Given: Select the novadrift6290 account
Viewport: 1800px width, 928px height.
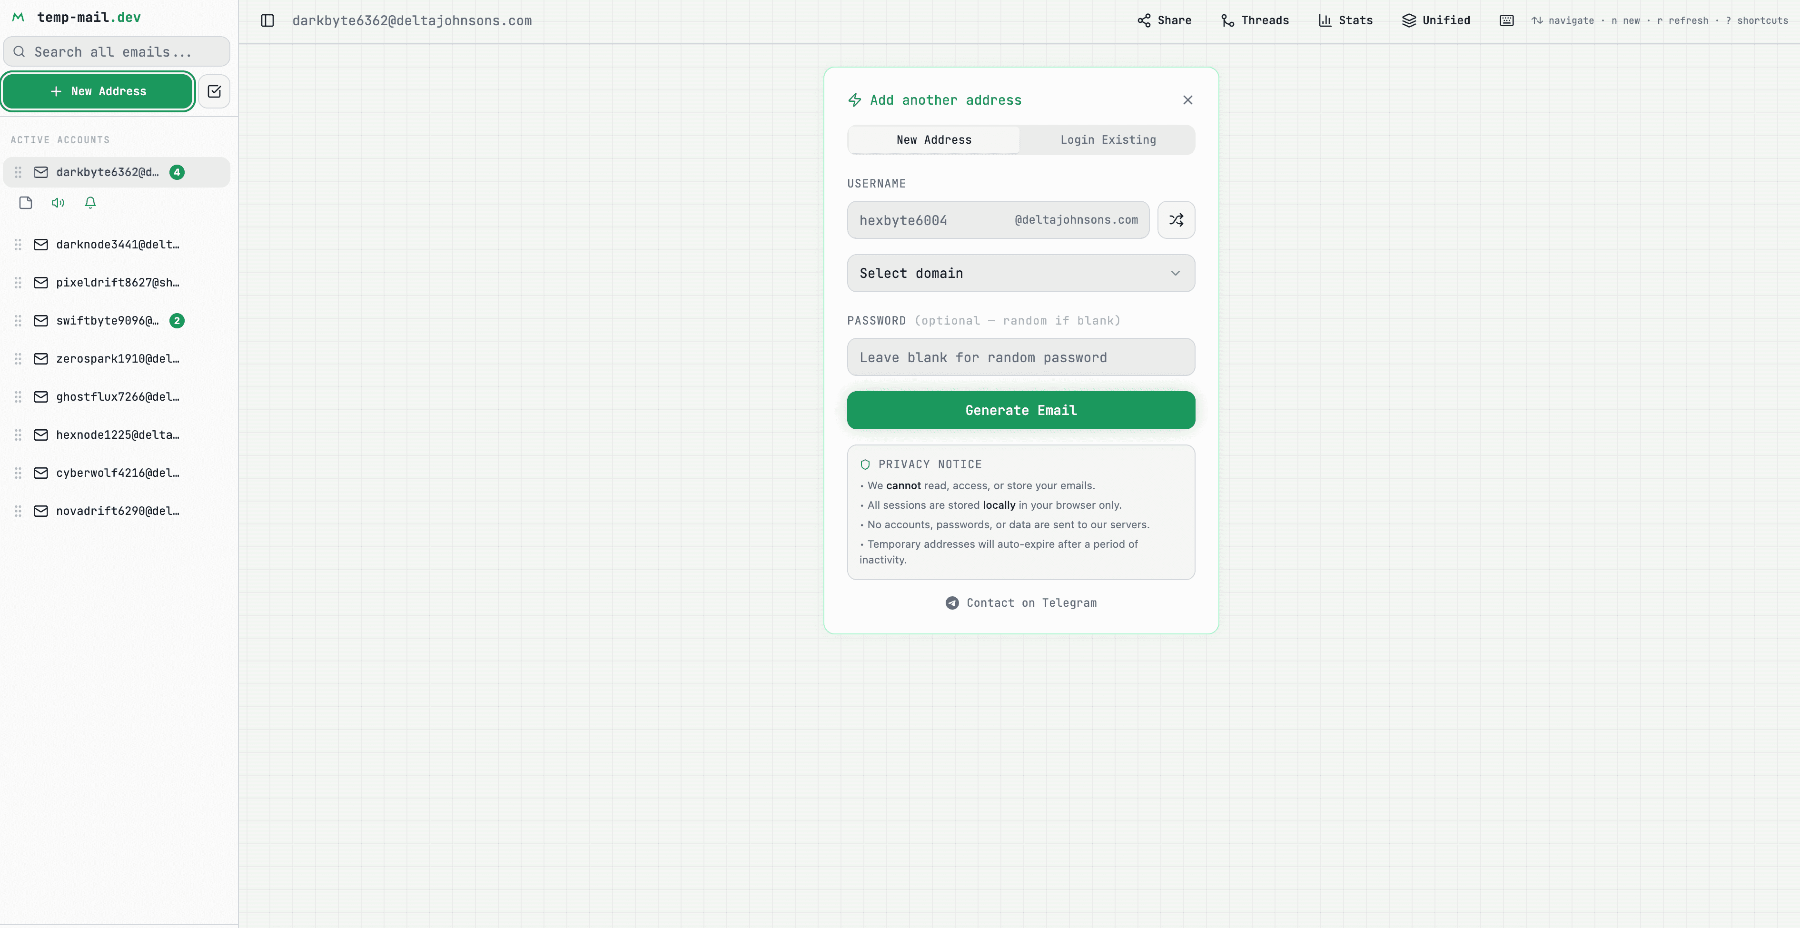Looking at the screenshot, I should (x=117, y=511).
